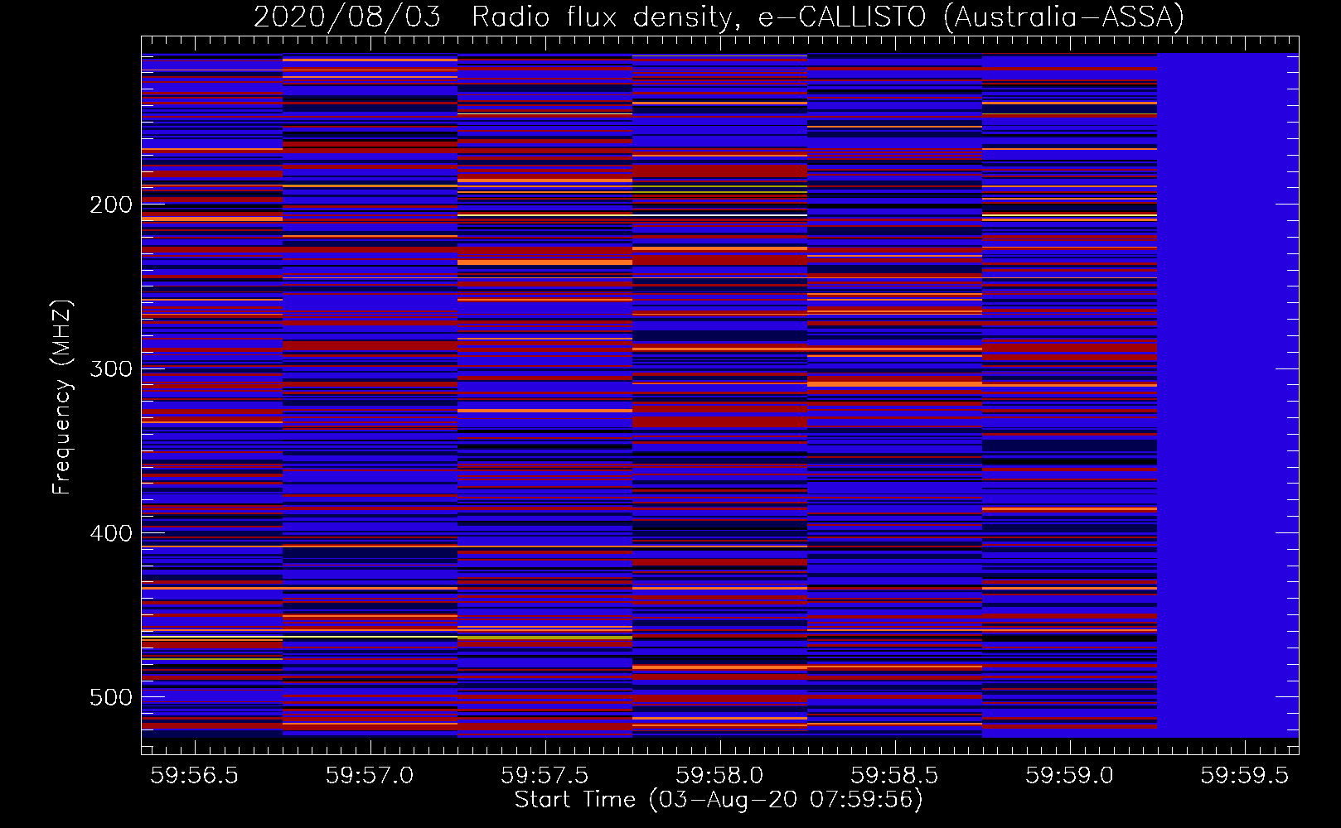Click the plot title 'Radio flux density, e-CALLISTO (Australia-ASSA)'
Image resolution: width=1341 pixels, height=828 pixels.
tap(828, 17)
